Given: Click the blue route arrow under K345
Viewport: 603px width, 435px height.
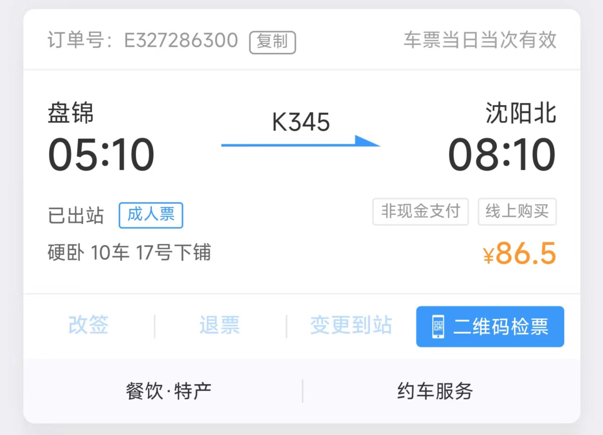Looking at the screenshot, I should (300, 143).
